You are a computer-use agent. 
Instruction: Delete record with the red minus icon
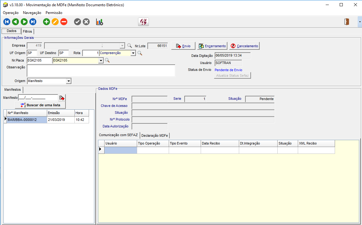pos(64,22)
